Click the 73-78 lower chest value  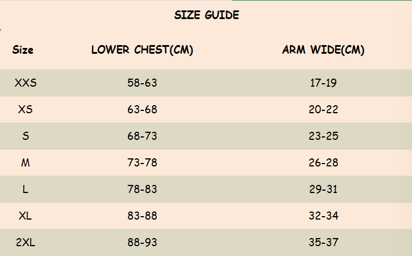tap(142, 162)
